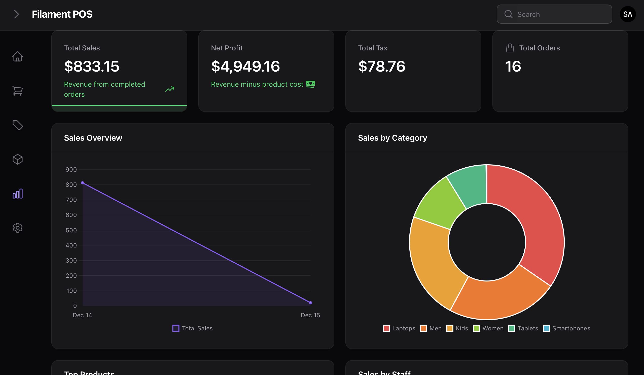Open the cube products sidebar icon
This screenshot has height=375, width=644.
click(x=18, y=159)
